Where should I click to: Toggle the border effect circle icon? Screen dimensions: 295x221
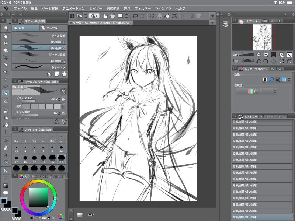(265, 80)
